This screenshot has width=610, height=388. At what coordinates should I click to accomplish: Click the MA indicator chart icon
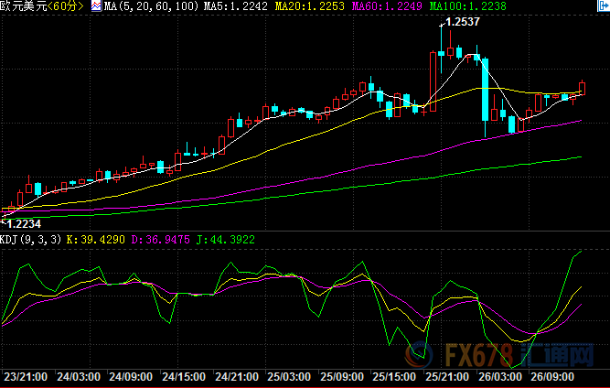tap(96, 6)
